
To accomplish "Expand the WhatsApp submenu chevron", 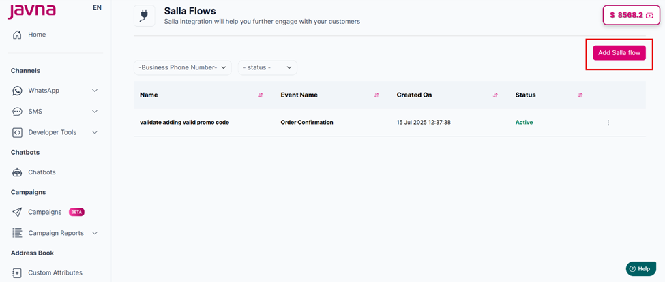I will tap(95, 91).
